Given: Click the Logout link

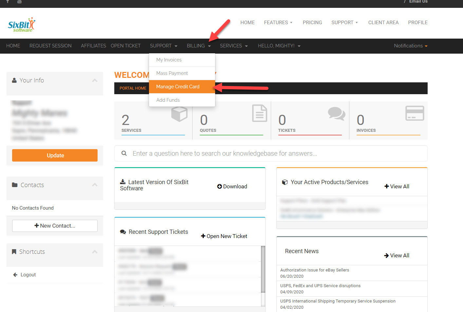Looking at the screenshot, I should tap(28, 275).
